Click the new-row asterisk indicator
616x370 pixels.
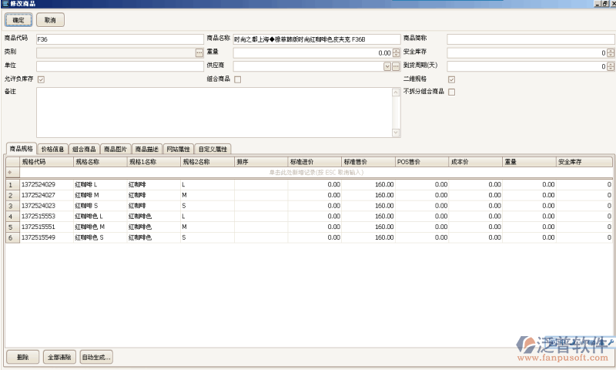click(10, 173)
